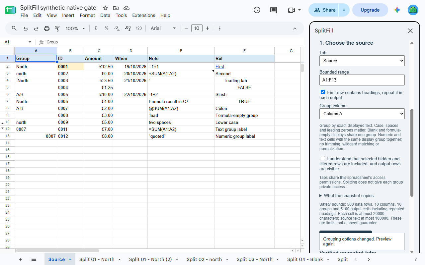Decrease the font size
The width and height of the screenshot is (425, 265).
click(186, 28)
